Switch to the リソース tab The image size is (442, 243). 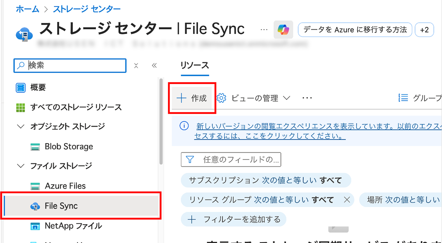click(195, 65)
